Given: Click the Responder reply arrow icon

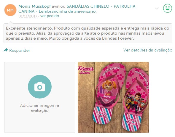Looking at the screenshot, I should click(6, 50).
